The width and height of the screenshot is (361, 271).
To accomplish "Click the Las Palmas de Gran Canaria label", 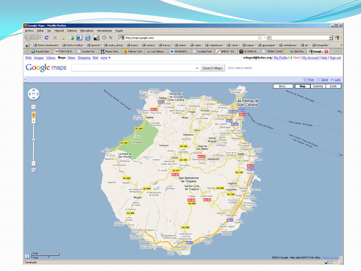I will pos(247,102).
